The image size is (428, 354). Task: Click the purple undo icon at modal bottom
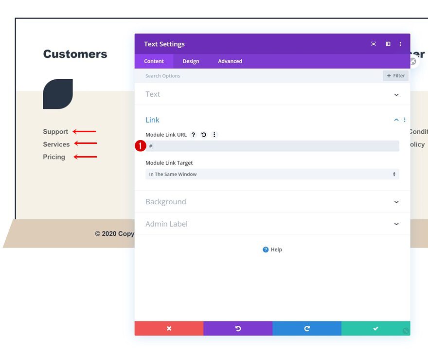tap(238, 328)
